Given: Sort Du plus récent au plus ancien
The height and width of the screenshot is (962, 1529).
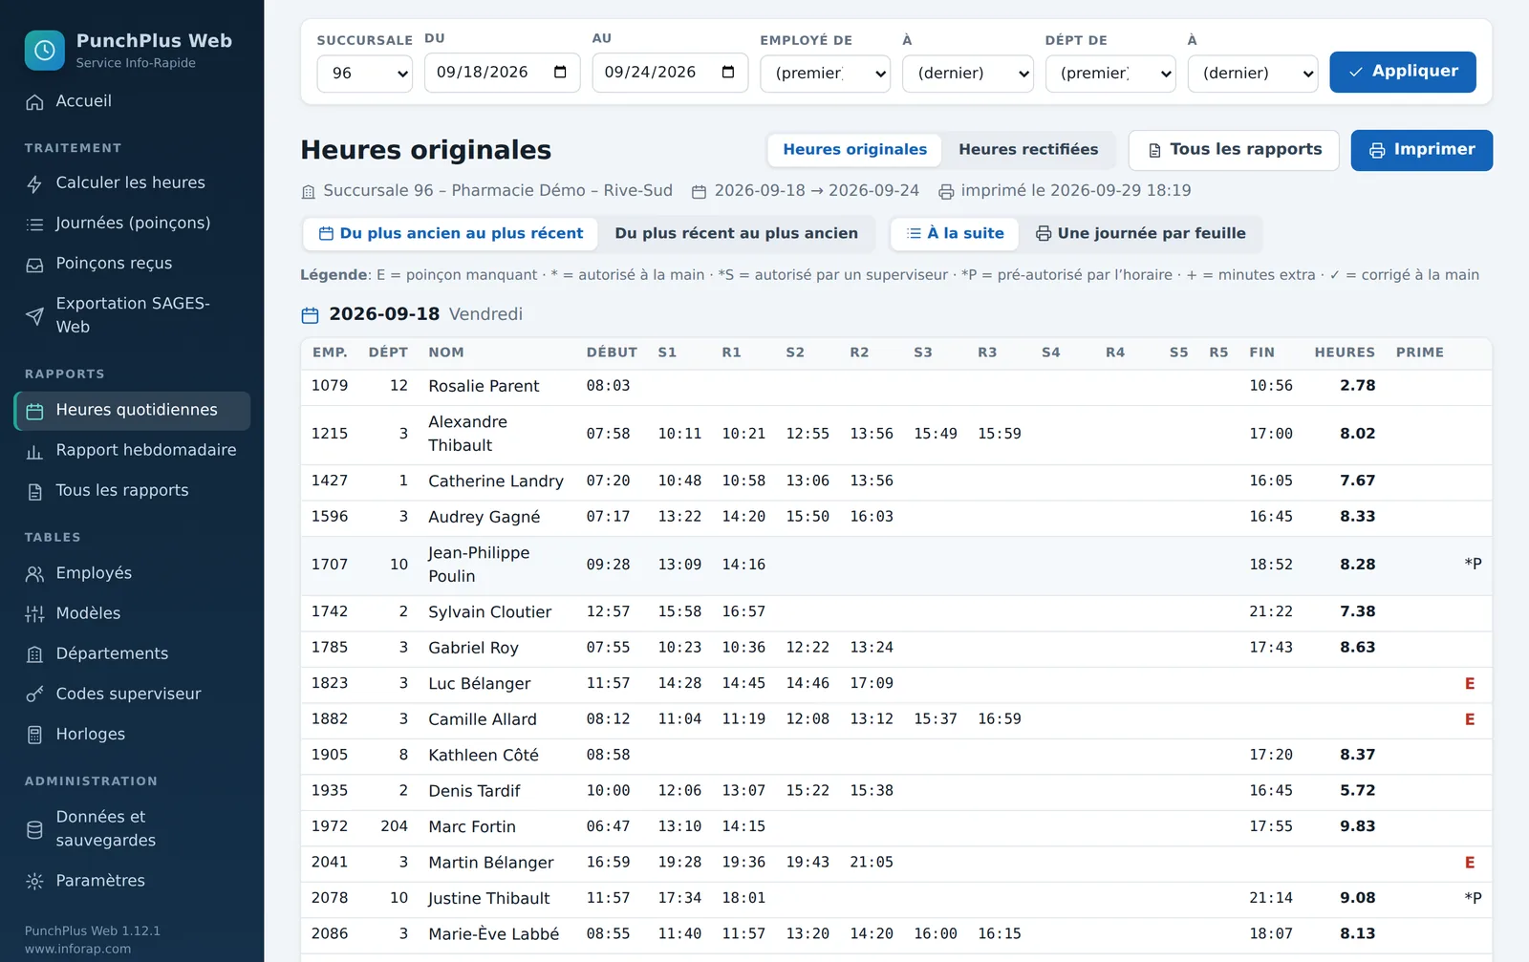Looking at the screenshot, I should pos(736,234).
